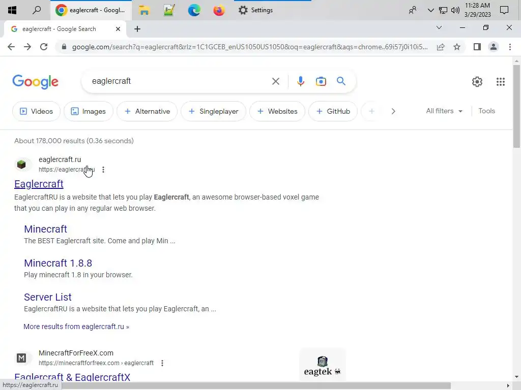Open the Chrome profile avatar
The image size is (521, 390).
tap(494, 47)
